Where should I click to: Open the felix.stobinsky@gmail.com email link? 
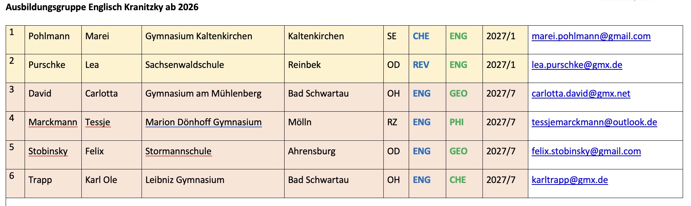point(586,151)
